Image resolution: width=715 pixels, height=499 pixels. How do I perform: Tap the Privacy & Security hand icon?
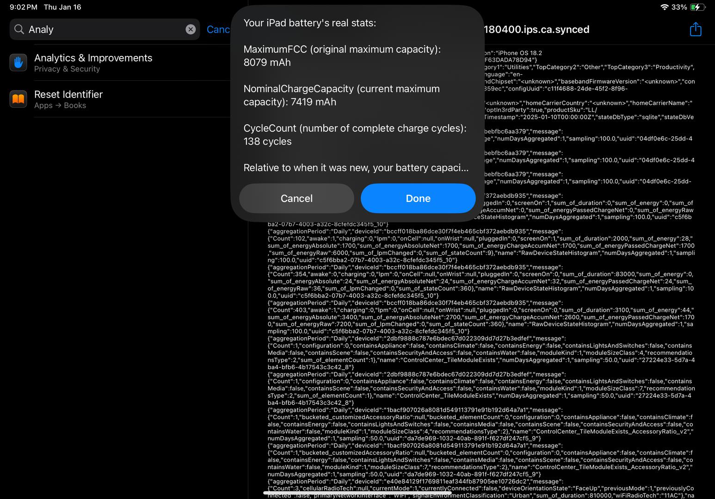tap(18, 62)
